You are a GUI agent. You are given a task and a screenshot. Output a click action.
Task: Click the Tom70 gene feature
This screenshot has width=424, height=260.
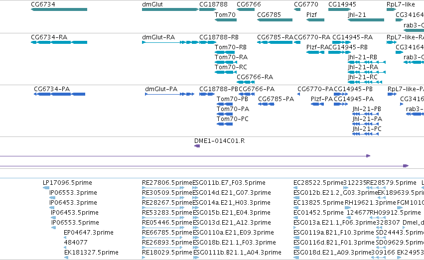226,20
